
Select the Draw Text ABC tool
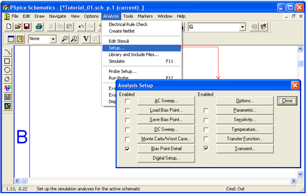pos(7,88)
